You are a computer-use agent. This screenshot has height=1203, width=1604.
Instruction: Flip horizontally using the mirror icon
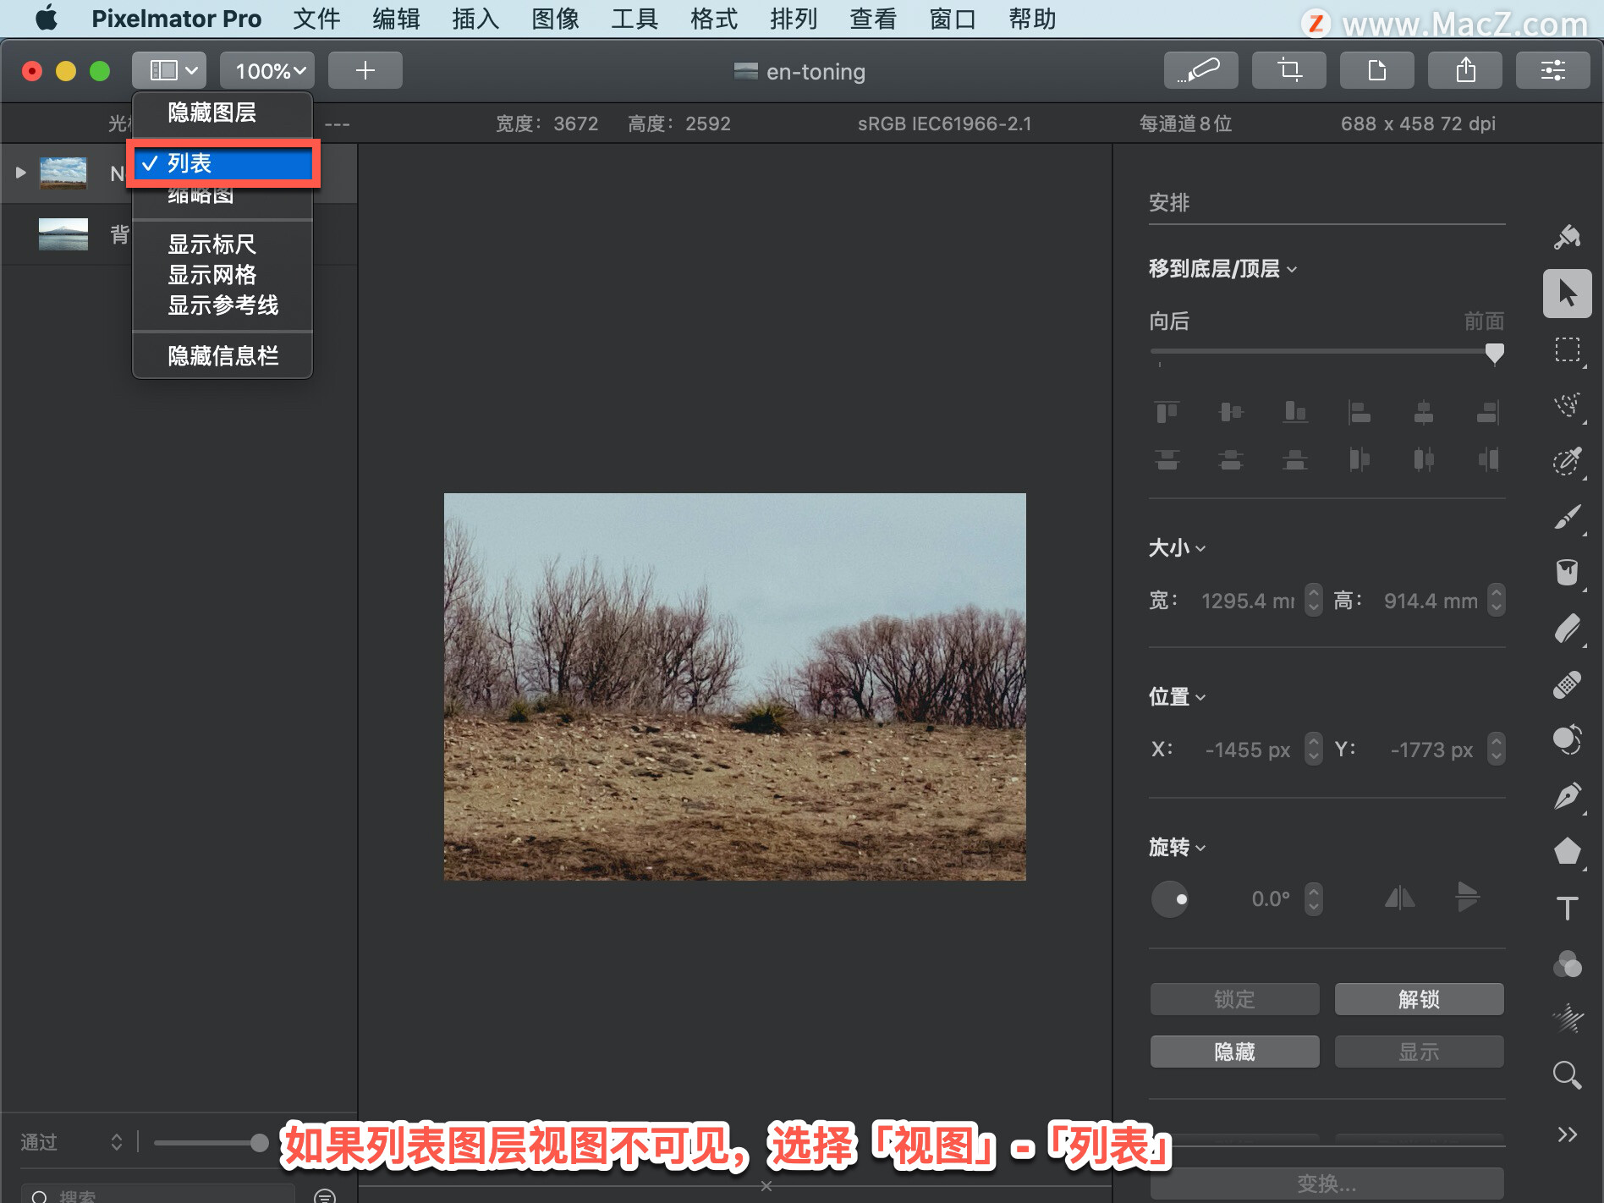pyautogui.click(x=1400, y=898)
